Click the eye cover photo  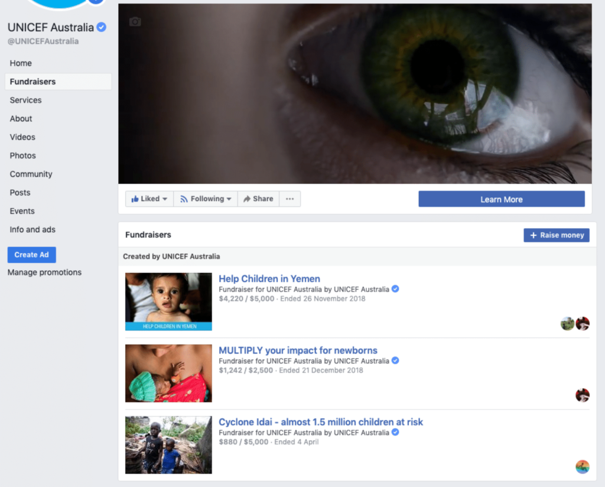(x=355, y=94)
